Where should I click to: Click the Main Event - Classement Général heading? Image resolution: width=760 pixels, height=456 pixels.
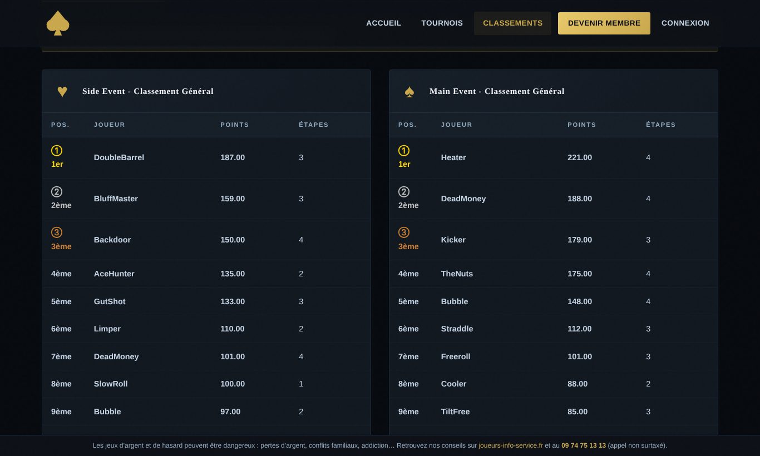pyautogui.click(x=497, y=91)
